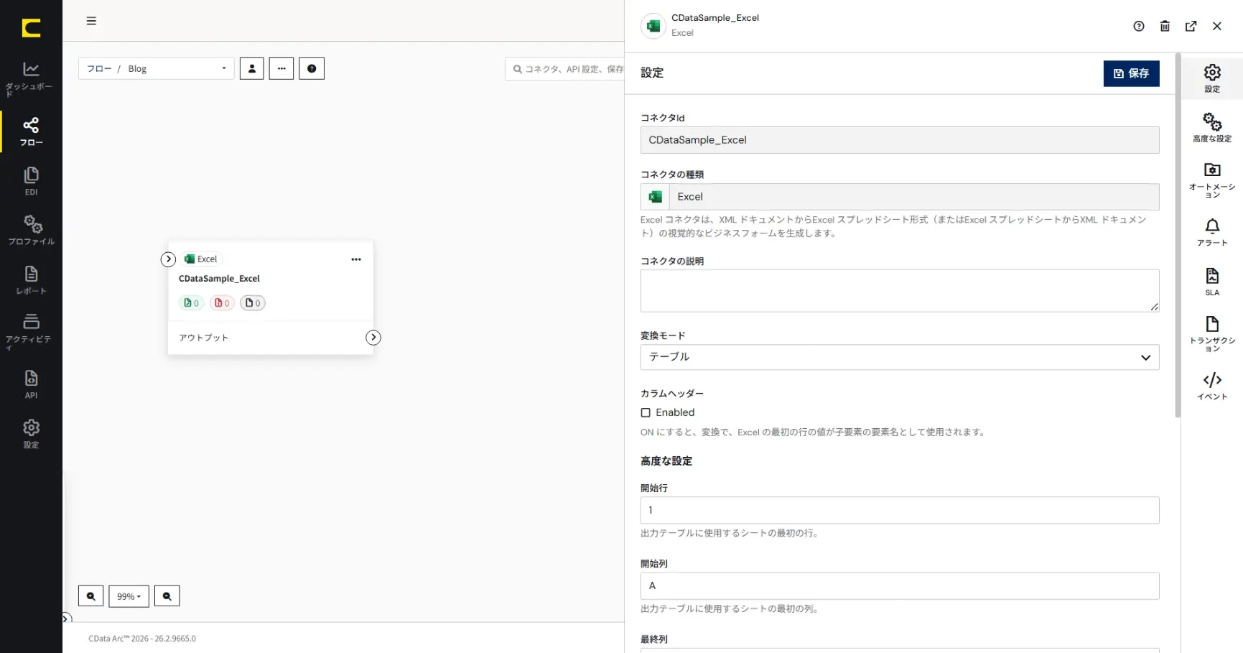The height and width of the screenshot is (653, 1243).
Task: Open the CDataSample_Excel node ellipsis menu
Action: click(x=356, y=259)
